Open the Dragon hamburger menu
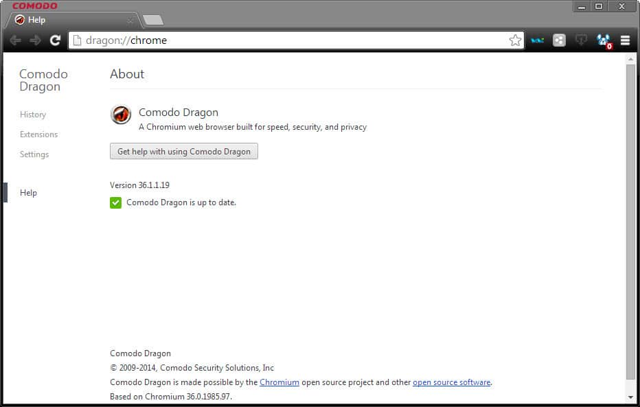Viewport: 640px width, 407px height. [625, 40]
